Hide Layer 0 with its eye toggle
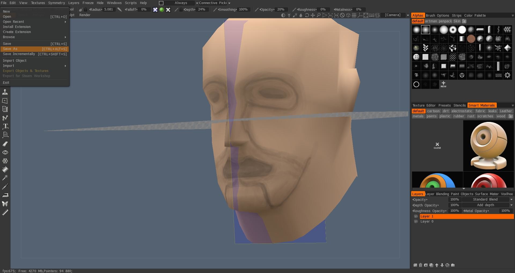515x273 pixels. point(416,221)
